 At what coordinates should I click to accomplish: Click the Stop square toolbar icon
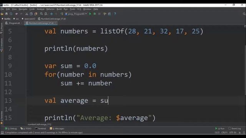click(x=99, y=14)
